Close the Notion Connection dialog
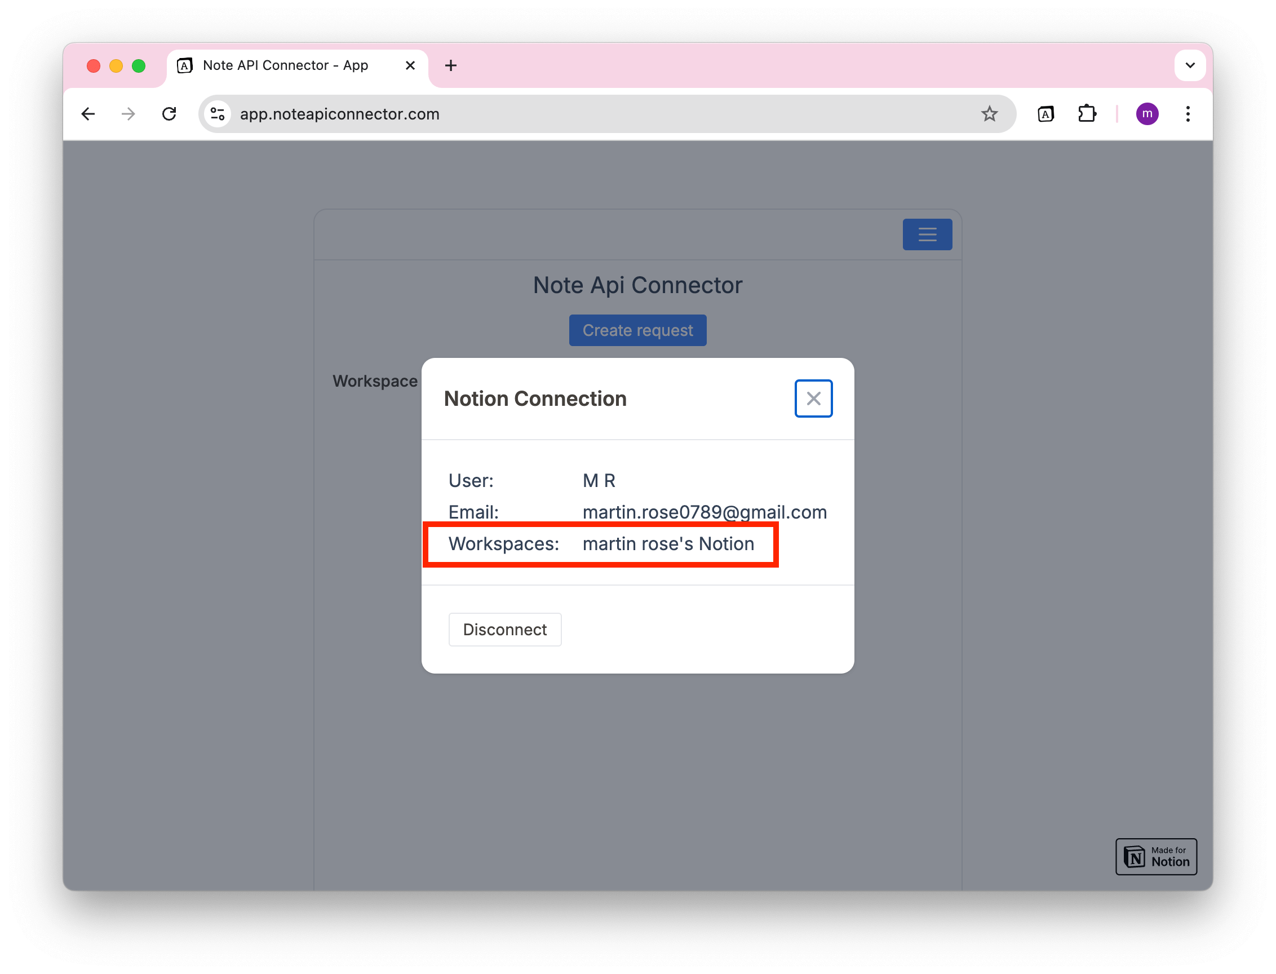 [813, 399]
